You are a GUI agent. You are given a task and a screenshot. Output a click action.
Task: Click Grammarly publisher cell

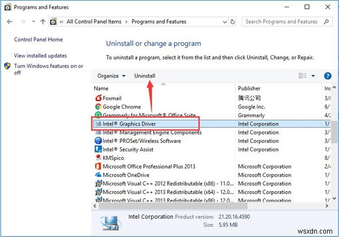point(251,115)
